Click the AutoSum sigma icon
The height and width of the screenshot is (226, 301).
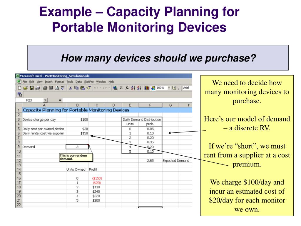[121, 88]
